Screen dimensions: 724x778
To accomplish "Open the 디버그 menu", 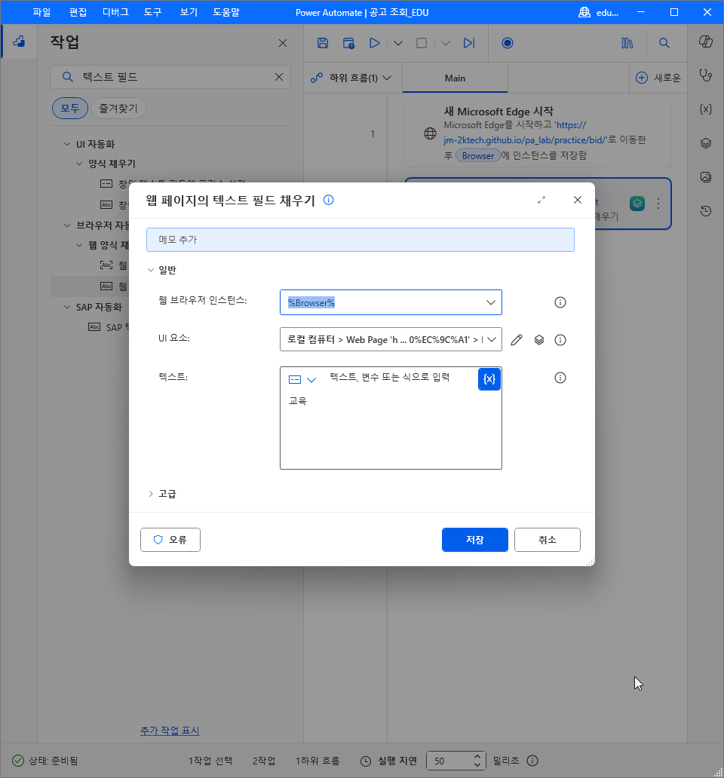I will (x=115, y=12).
